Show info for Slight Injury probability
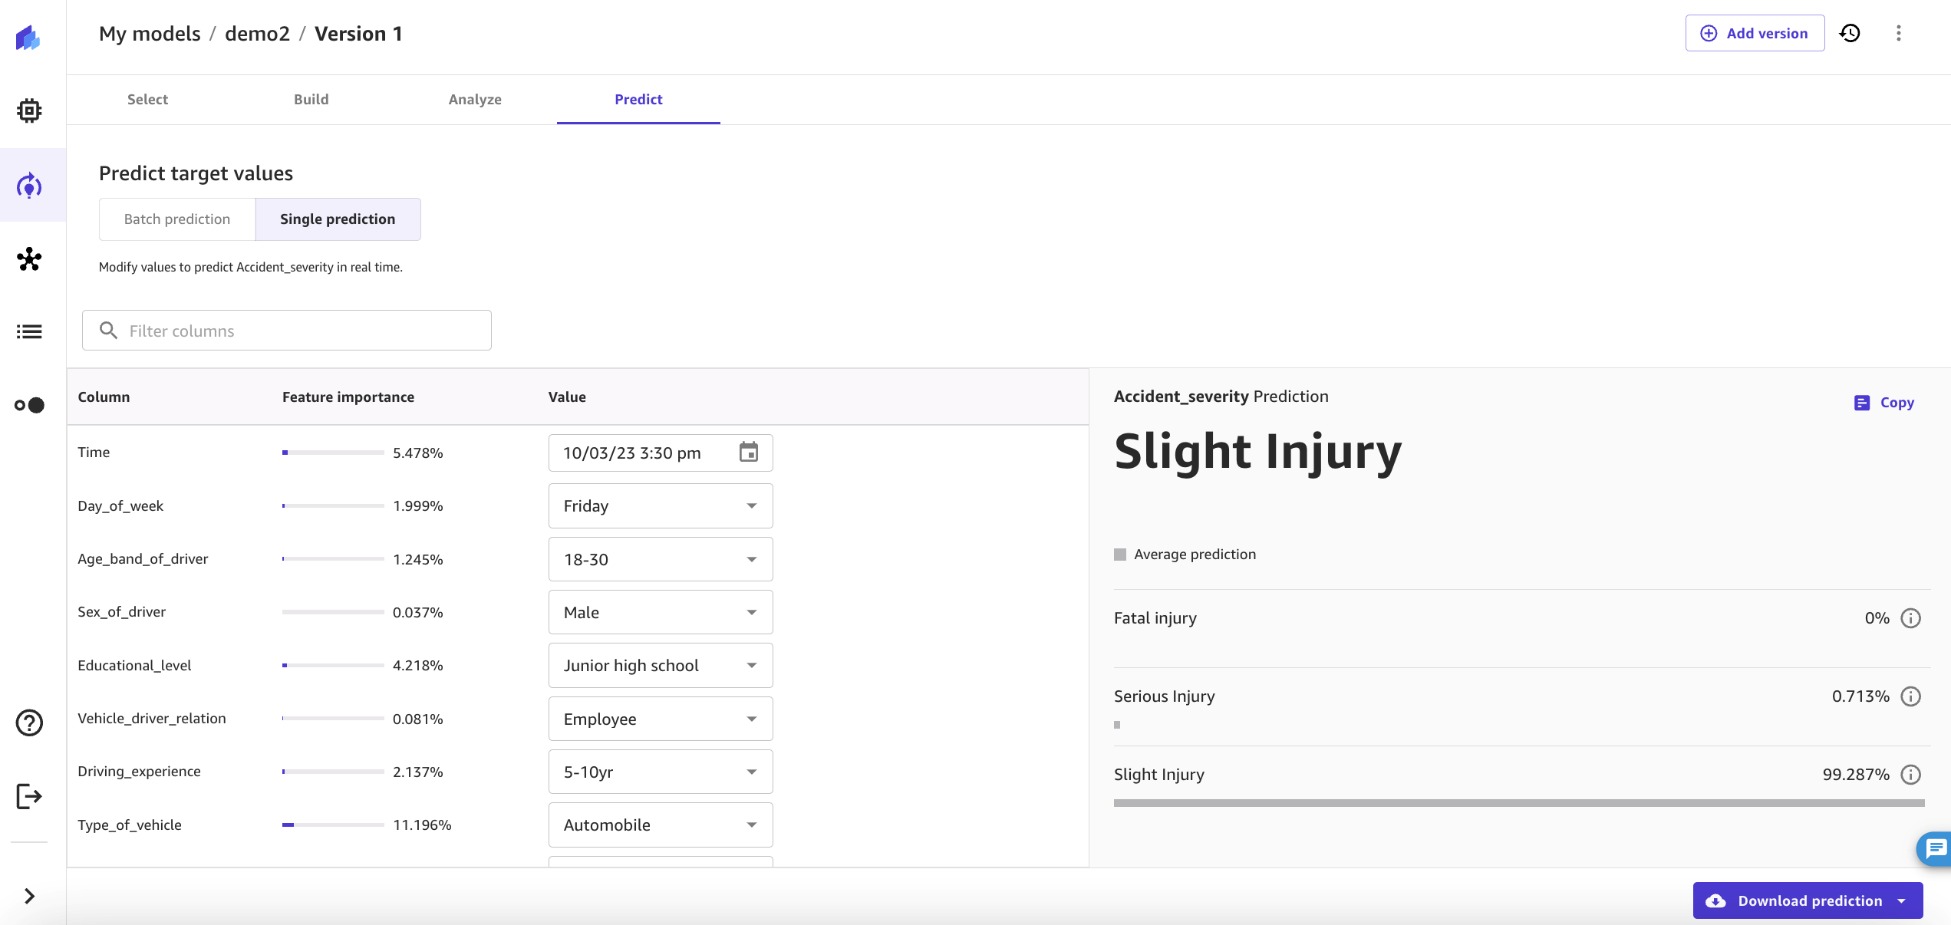The width and height of the screenshot is (1951, 925). (1910, 775)
